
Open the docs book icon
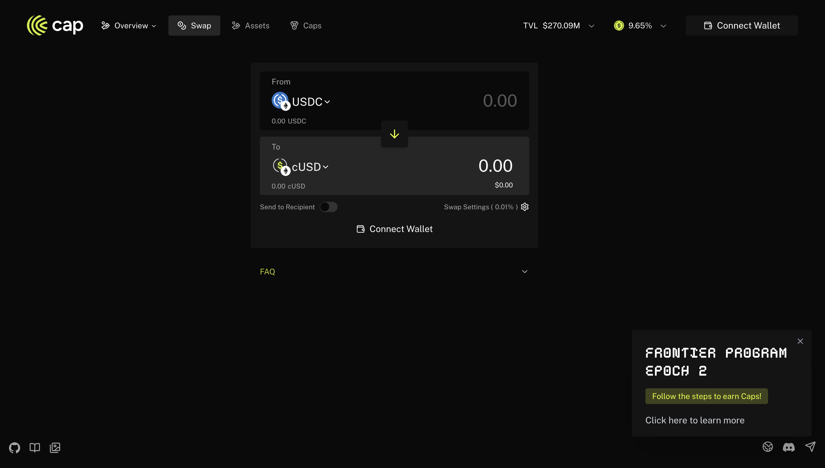[x=35, y=448]
